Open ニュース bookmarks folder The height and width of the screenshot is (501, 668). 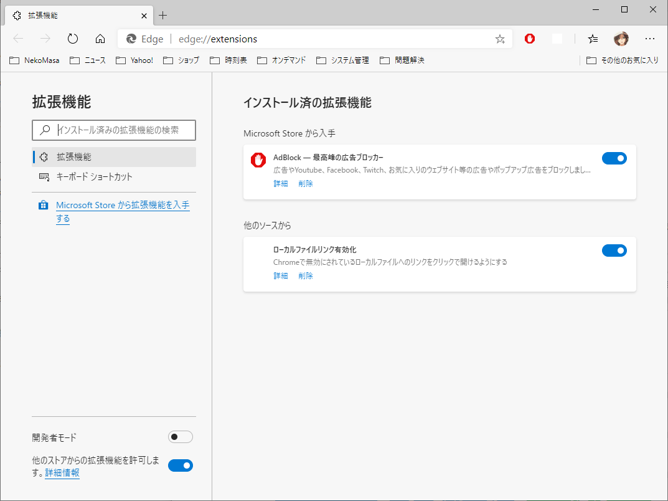[x=88, y=60]
